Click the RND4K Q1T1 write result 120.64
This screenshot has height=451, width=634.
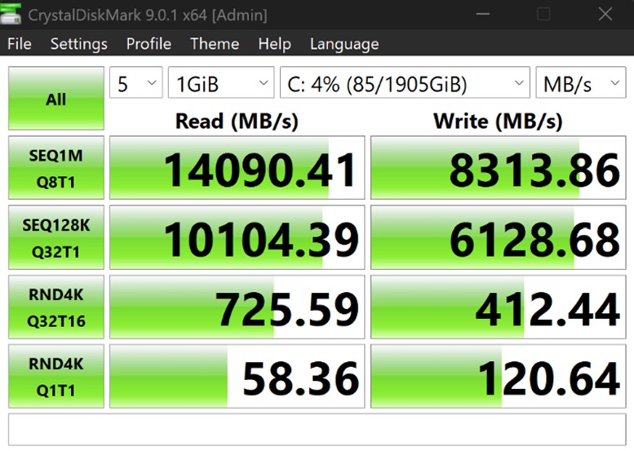498,376
